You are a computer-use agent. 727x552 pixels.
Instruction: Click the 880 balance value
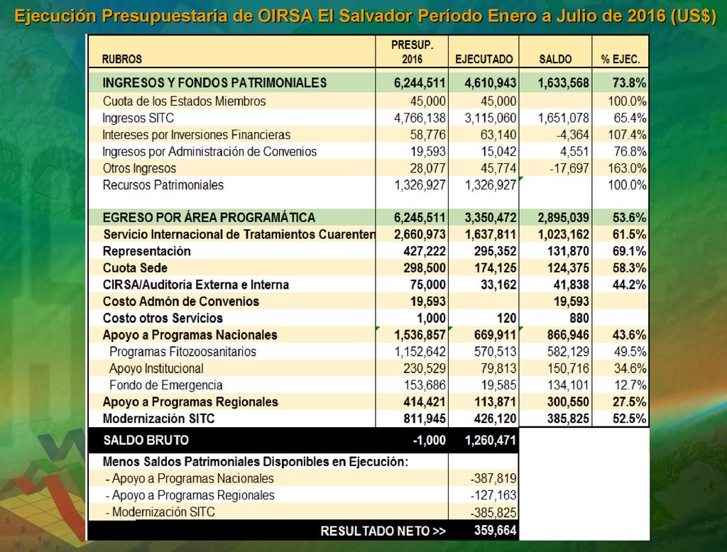point(579,318)
